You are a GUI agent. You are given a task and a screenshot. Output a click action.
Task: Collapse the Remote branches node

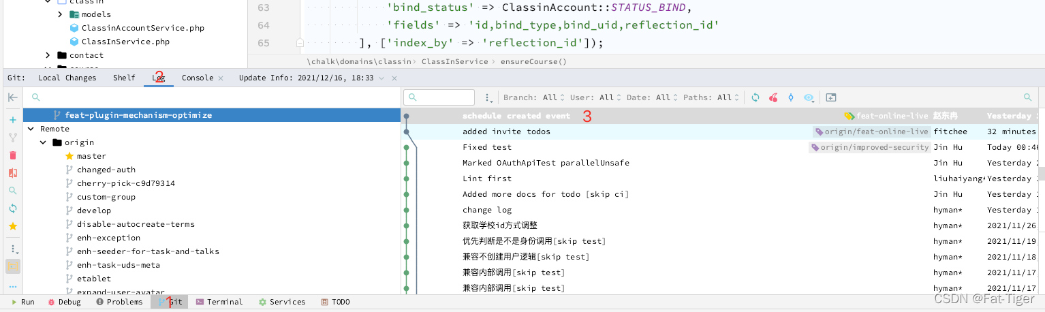[x=31, y=129]
